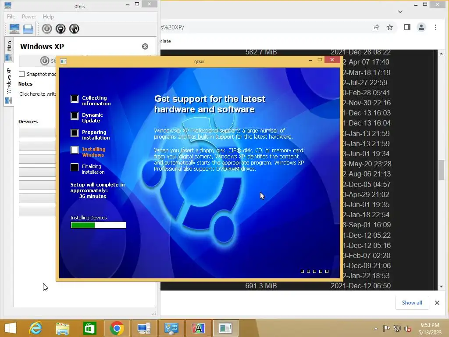Screen dimensions: 449x337
Task: Select the Windows XP vertical tab
Action: click(9, 85)
